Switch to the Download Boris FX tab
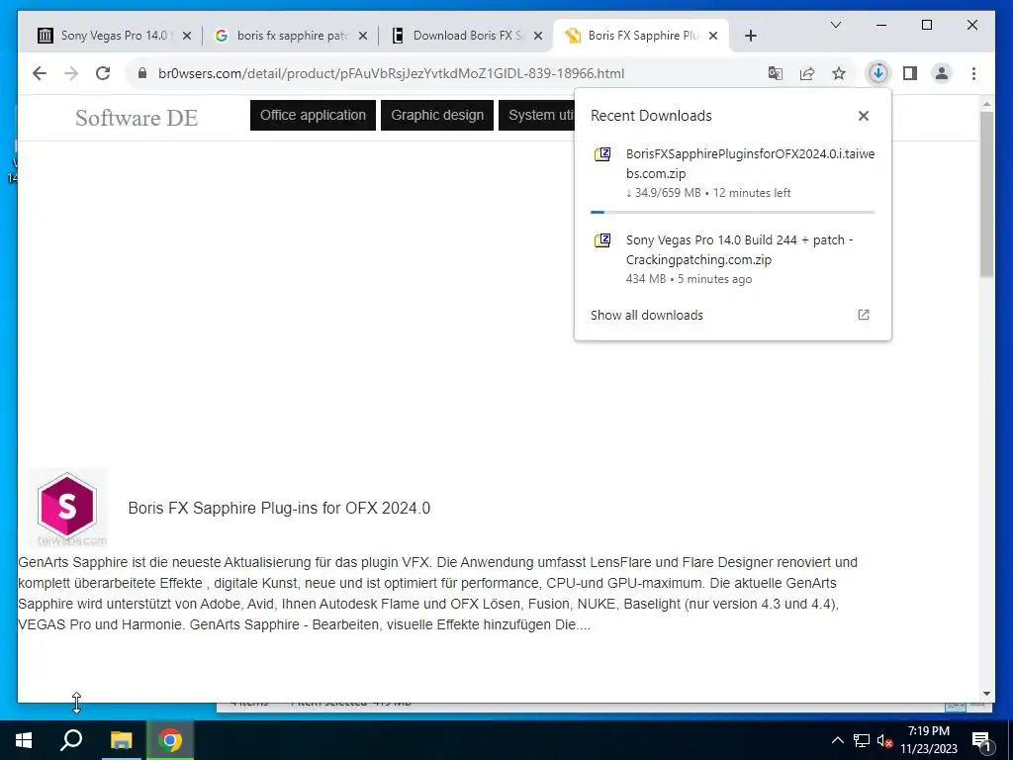The width and height of the screenshot is (1013, 760). click(467, 36)
